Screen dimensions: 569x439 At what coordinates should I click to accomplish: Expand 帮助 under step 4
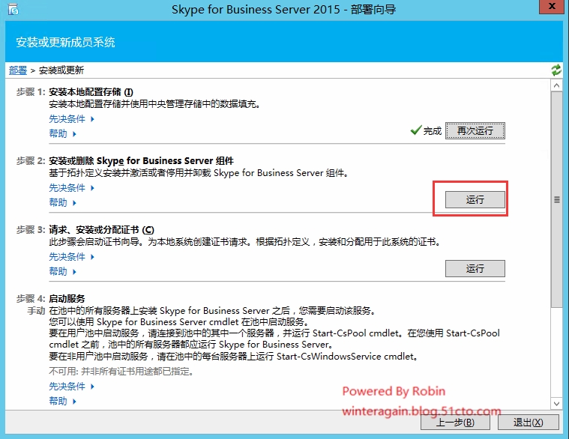point(62,402)
